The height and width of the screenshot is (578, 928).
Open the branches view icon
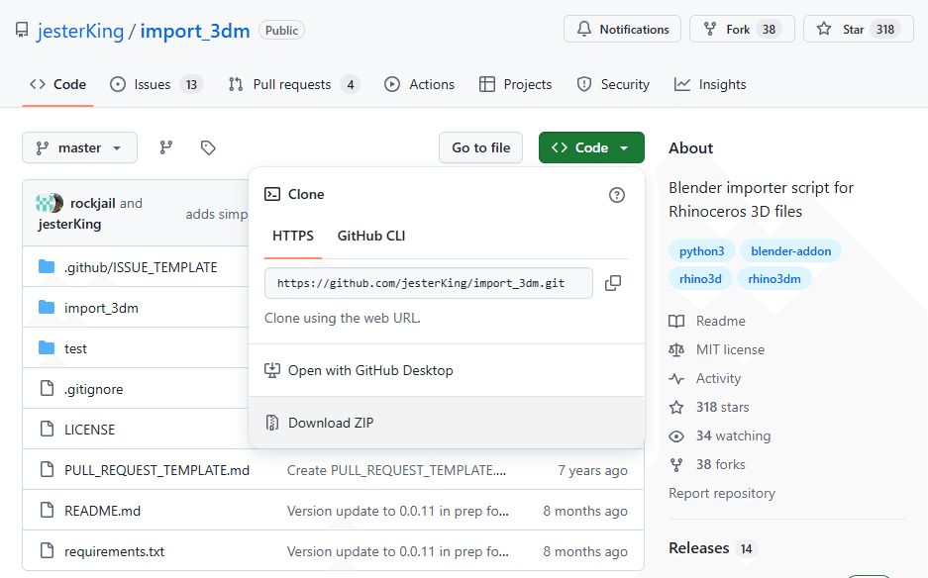[x=166, y=147]
